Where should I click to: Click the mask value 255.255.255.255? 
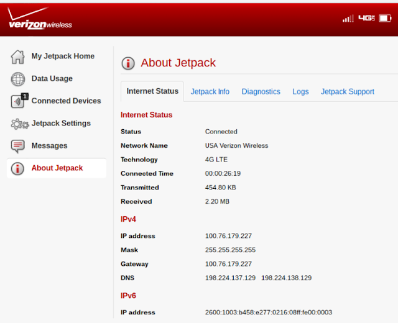coord(230,250)
